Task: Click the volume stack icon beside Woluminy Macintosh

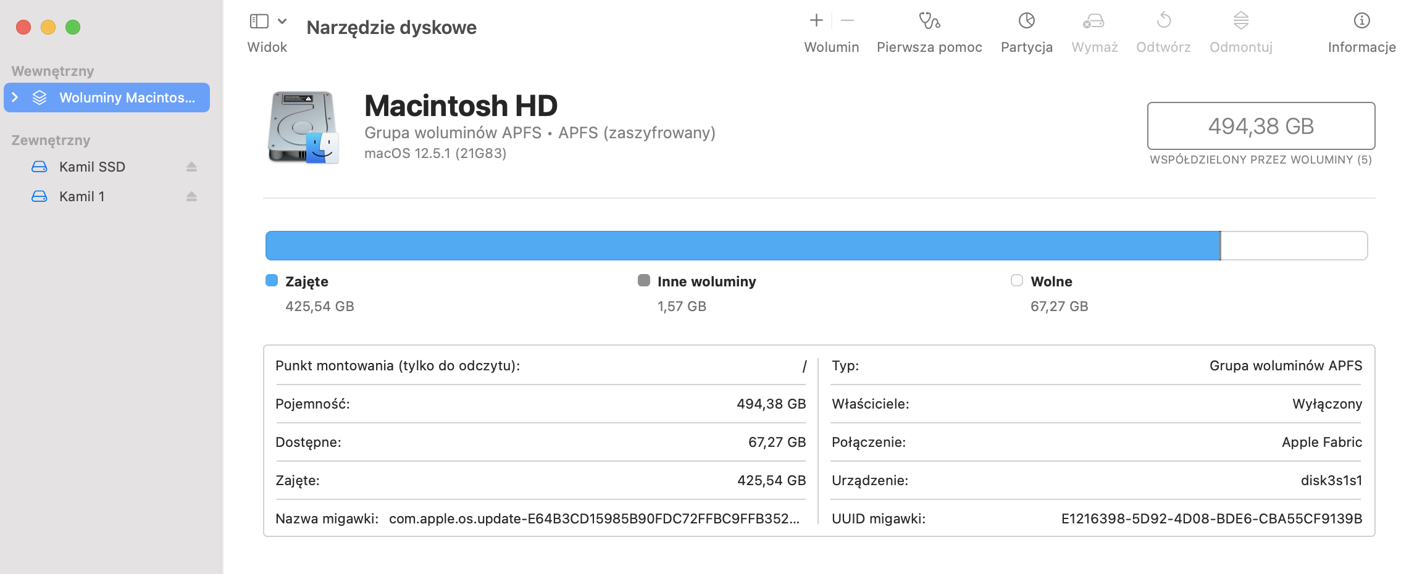Action: (x=40, y=98)
